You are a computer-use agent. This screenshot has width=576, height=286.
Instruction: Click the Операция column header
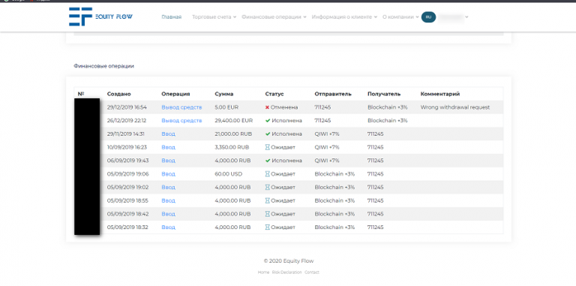coord(175,94)
